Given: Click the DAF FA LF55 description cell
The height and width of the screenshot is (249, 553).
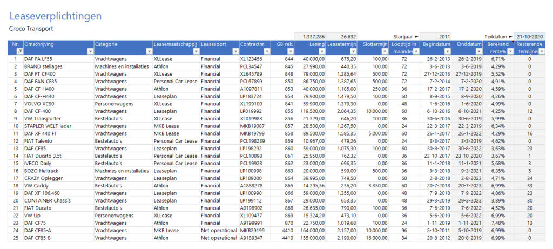Looking at the screenshot, I should point(38,58).
